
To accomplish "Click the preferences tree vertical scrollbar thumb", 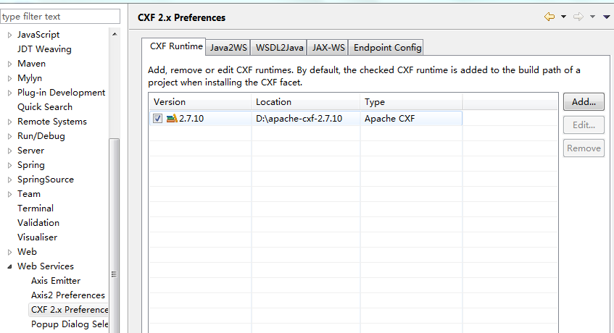I will 115,235.
